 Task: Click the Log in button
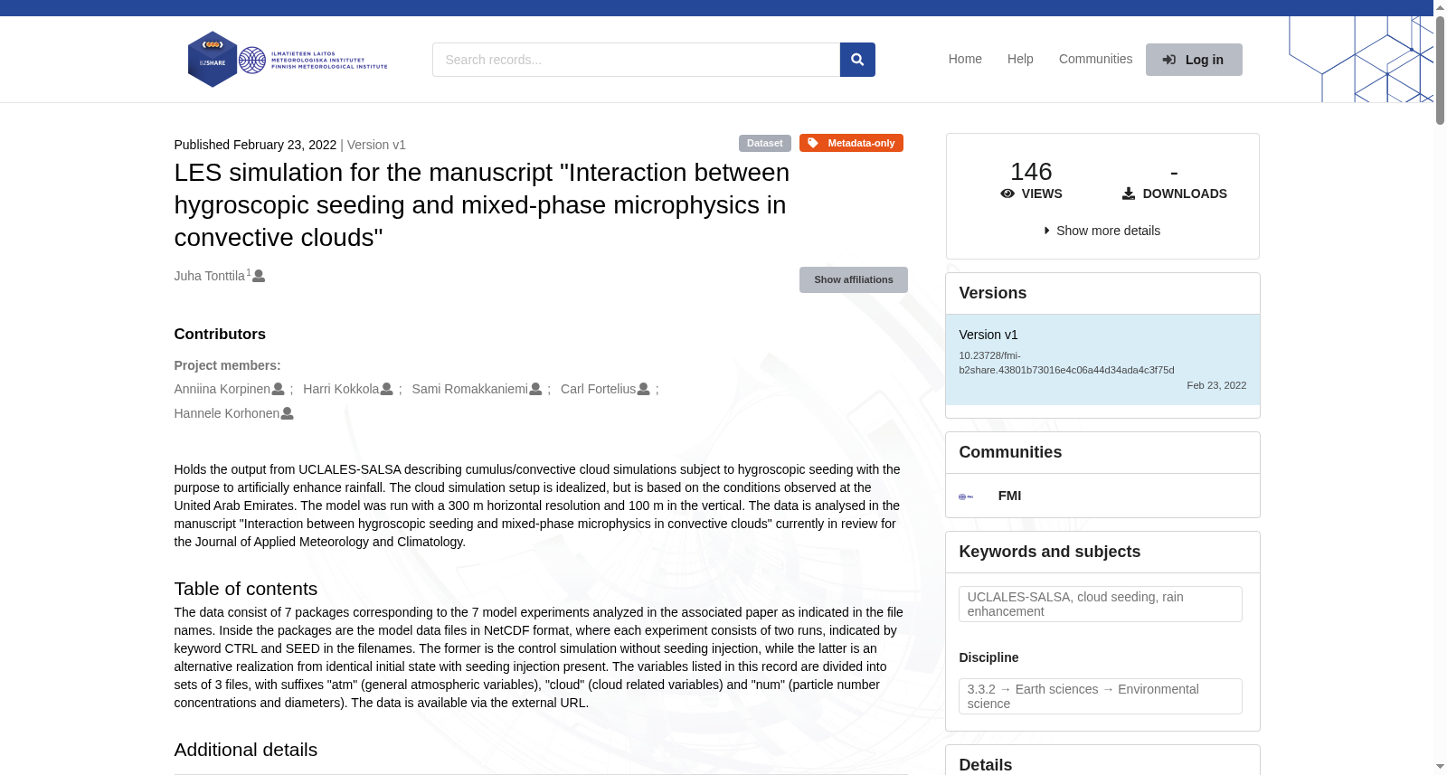pos(1194,60)
